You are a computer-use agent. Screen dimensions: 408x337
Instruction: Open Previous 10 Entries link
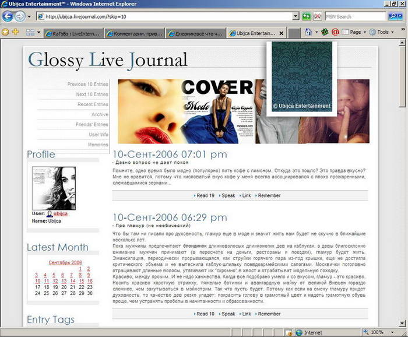(87, 84)
